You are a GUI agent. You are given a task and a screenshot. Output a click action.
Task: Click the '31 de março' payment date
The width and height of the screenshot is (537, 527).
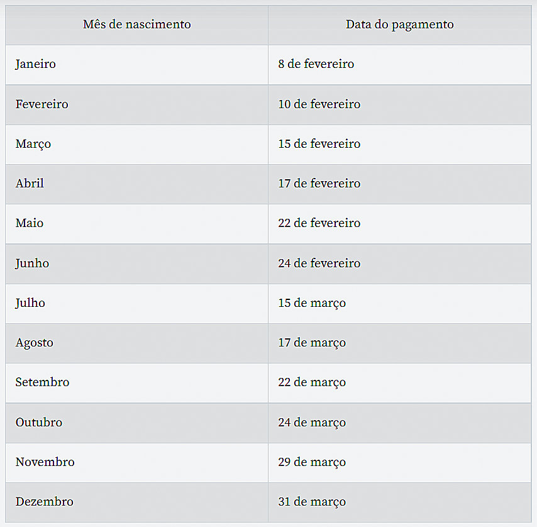coord(312,502)
